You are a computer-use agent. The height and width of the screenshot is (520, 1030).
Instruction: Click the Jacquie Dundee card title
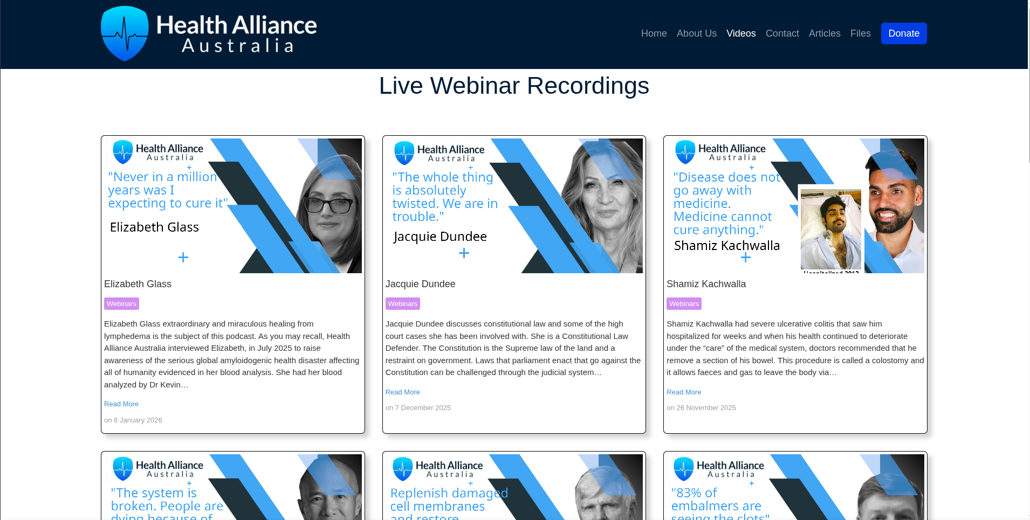[x=420, y=284]
